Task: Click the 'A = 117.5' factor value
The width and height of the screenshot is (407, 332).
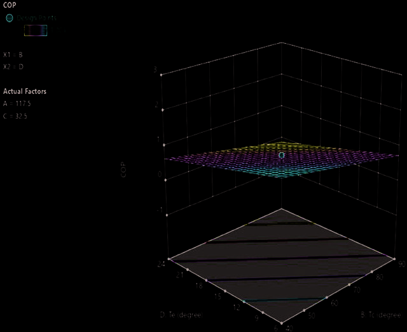Action: click(17, 103)
